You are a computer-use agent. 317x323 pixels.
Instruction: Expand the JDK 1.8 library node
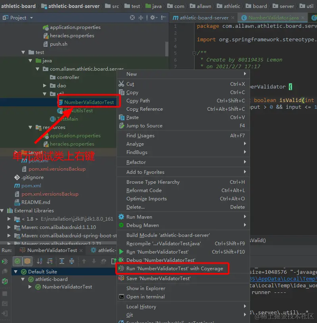(x=9, y=219)
